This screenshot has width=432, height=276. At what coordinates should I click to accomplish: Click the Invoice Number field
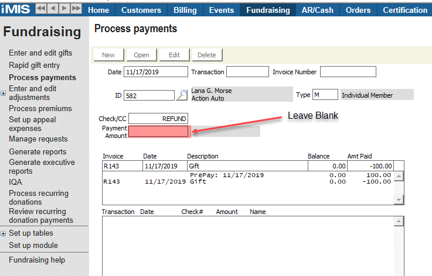click(348, 72)
